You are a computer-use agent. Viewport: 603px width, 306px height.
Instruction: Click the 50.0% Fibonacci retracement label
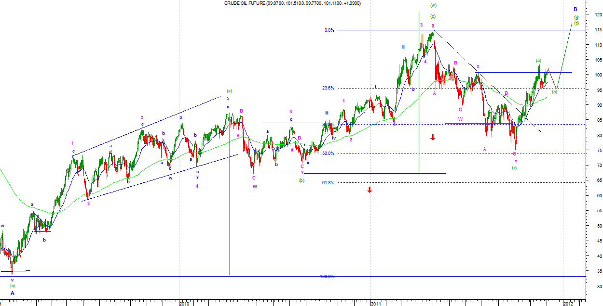tap(329, 153)
